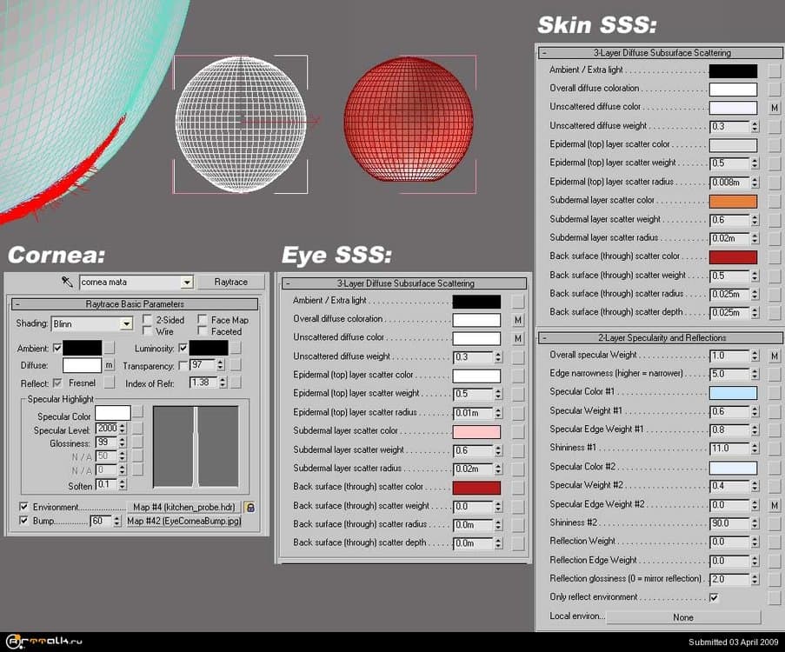Screen dimensions: 785x652
Task: Toggle the Only reflect environment checkbox
Action: click(x=714, y=598)
